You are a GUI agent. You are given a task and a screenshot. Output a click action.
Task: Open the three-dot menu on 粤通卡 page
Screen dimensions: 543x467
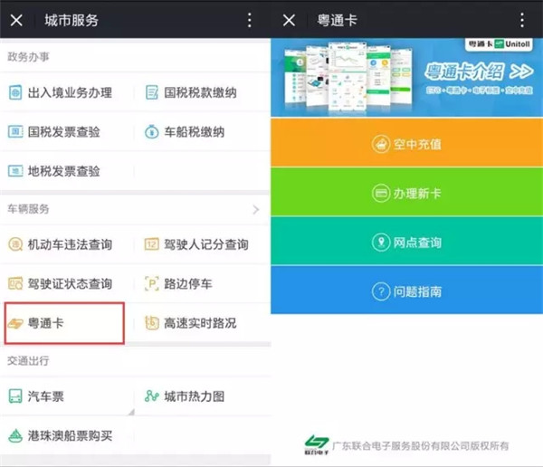click(522, 21)
